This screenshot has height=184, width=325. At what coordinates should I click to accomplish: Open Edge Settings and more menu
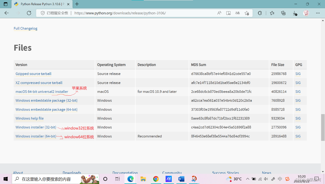(x=318, y=13)
